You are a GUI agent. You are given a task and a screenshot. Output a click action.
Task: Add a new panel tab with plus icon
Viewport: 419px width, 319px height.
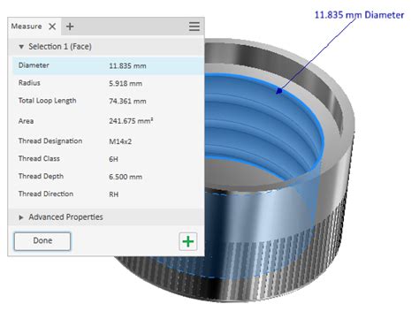coord(70,27)
